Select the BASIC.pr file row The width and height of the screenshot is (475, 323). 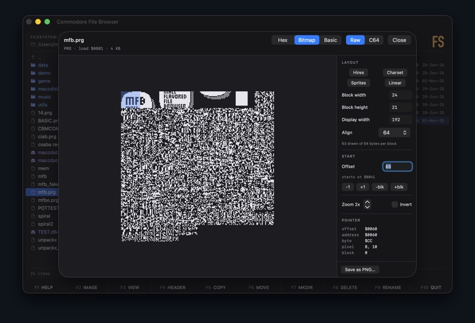click(42, 121)
